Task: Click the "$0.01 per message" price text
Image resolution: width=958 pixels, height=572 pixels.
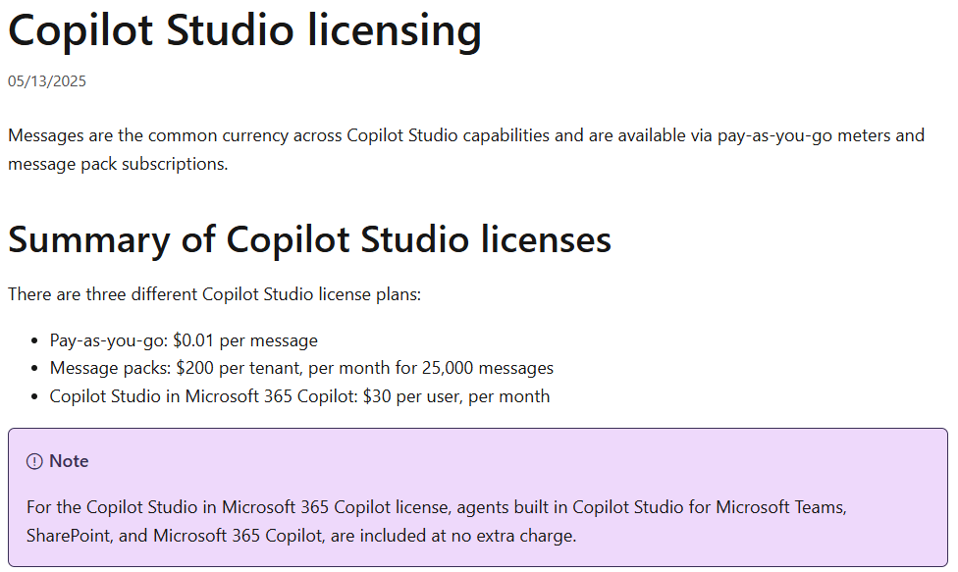Action: tap(245, 340)
